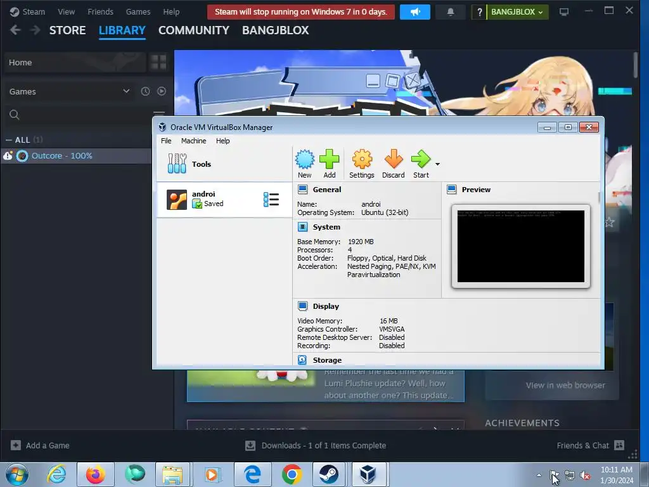Click the Display section header
Image resolution: width=649 pixels, height=487 pixels.
(x=326, y=306)
